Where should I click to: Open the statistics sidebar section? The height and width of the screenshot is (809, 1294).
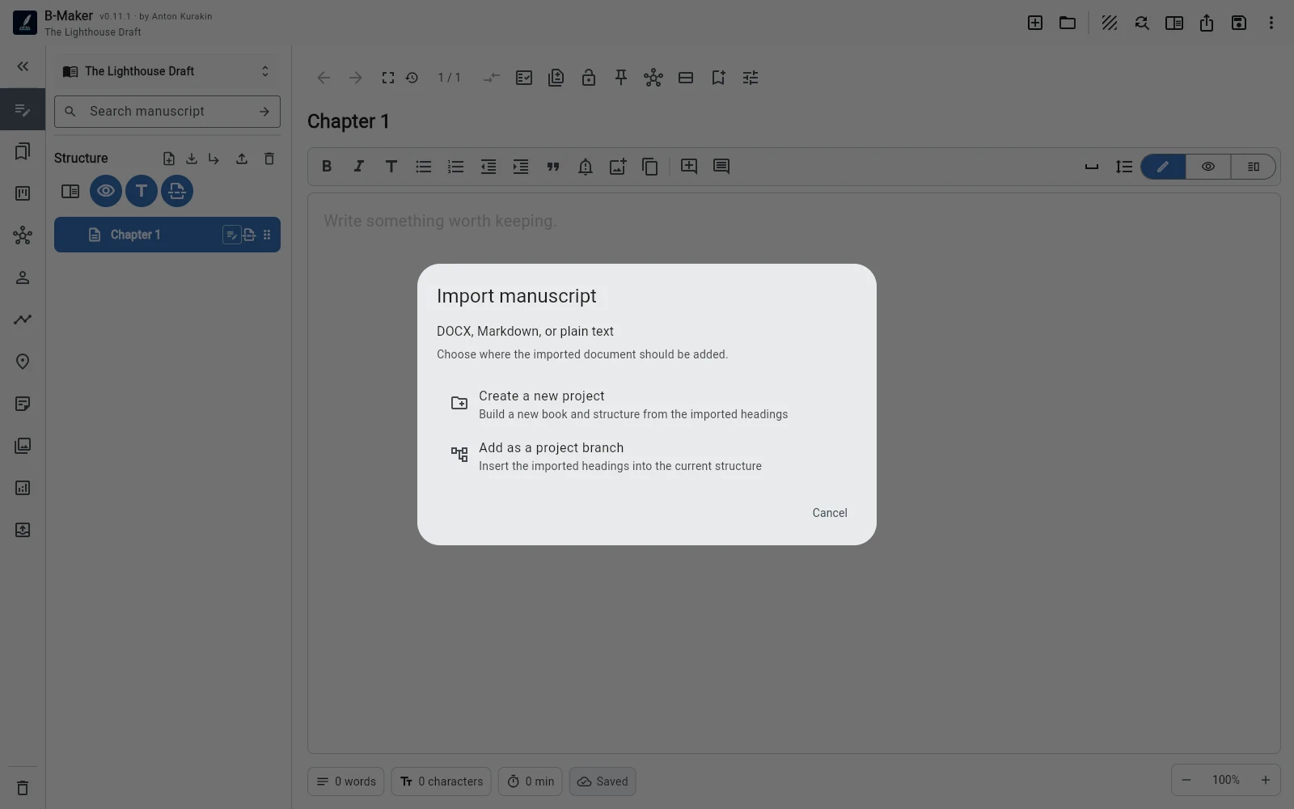coord(23,488)
